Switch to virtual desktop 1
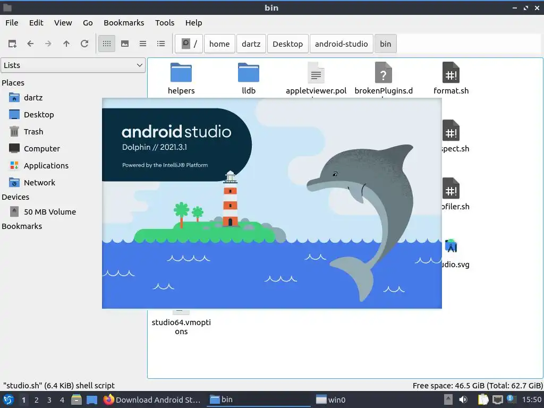Screen dimensions: 544x408 tap(23, 400)
